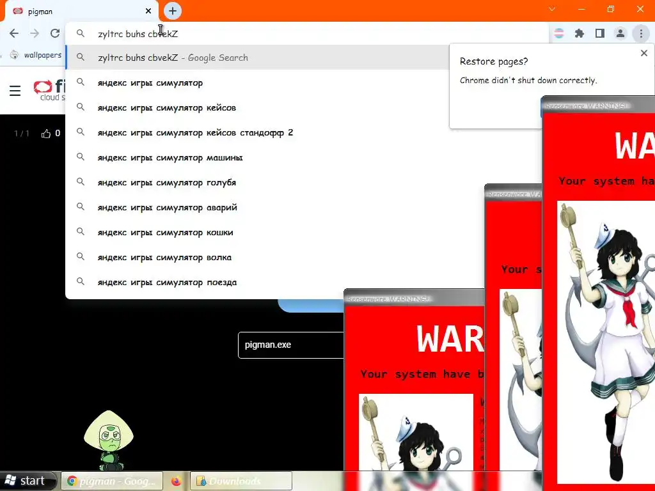This screenshot has height=491, width=655.
Task: Click the thumbs-up like icon
Action: (46, 134)
